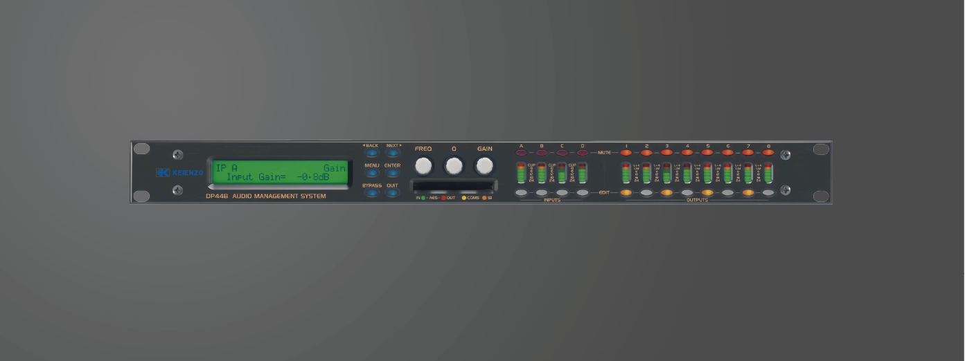The width and height of the screenshot is (965, 361).
Task: Click the GAIN rotary knob
Action: 484,165
